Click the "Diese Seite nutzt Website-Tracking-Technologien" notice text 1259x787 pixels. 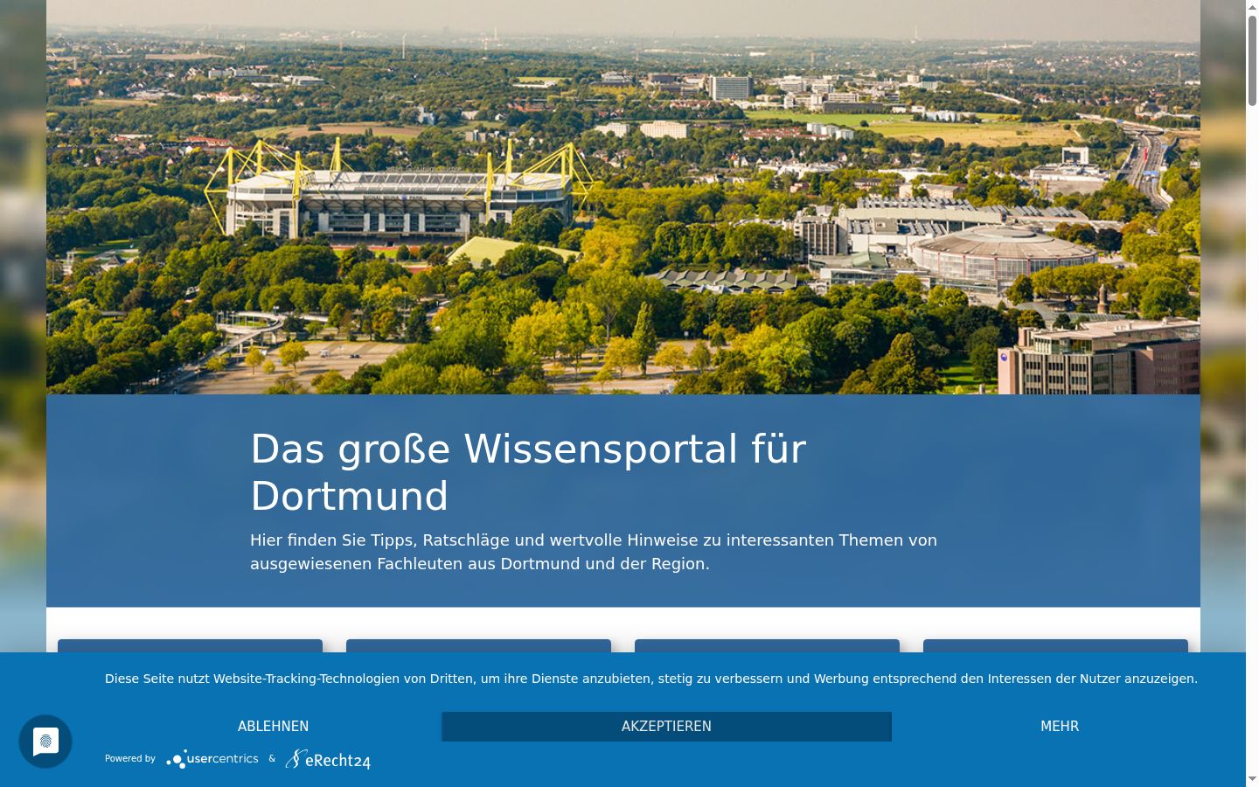coord(651,679)
